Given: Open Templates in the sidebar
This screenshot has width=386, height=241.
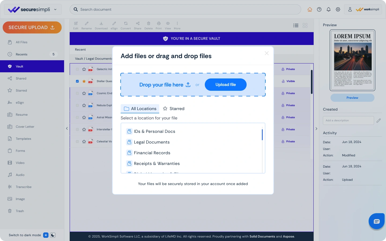Looking at the screenshot, I should pos(32,139).
